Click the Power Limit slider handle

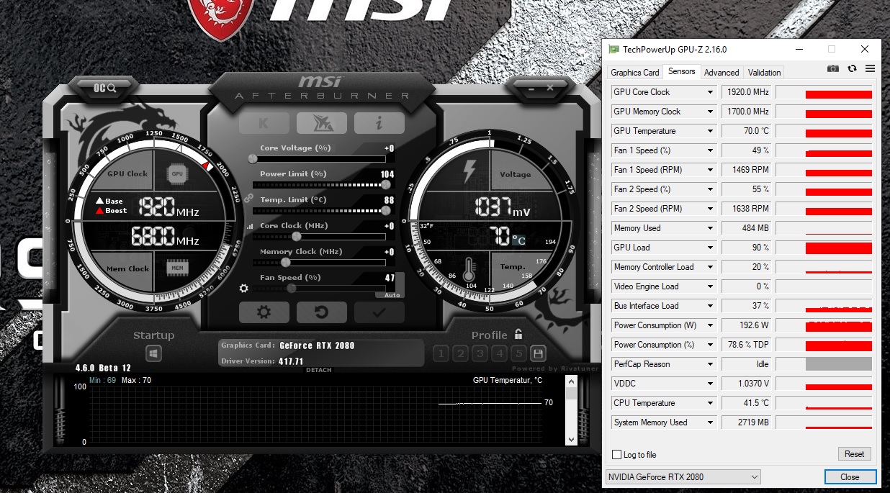[386, 184]
